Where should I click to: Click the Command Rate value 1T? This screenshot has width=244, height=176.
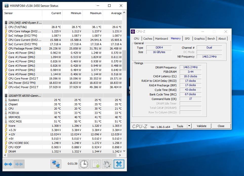(190, 99)
